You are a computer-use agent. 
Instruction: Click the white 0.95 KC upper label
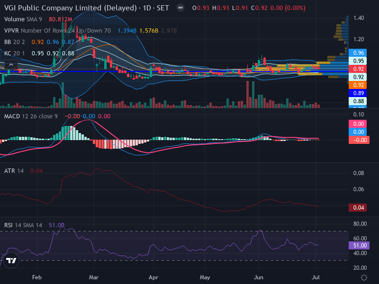pyautogui.click(x=358, y=61)
